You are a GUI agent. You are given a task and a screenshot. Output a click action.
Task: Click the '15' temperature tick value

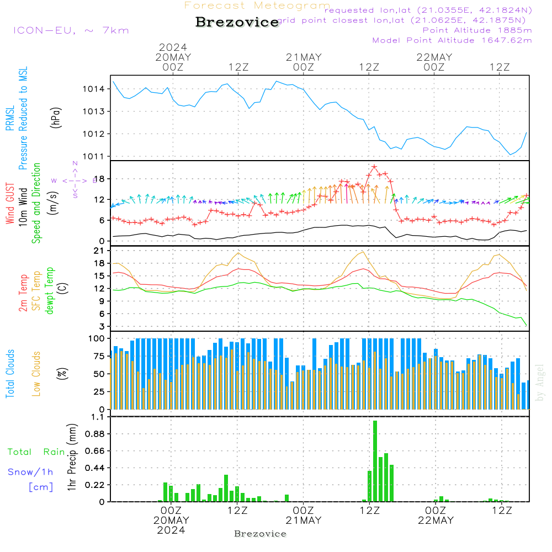(x=99, y=276)
